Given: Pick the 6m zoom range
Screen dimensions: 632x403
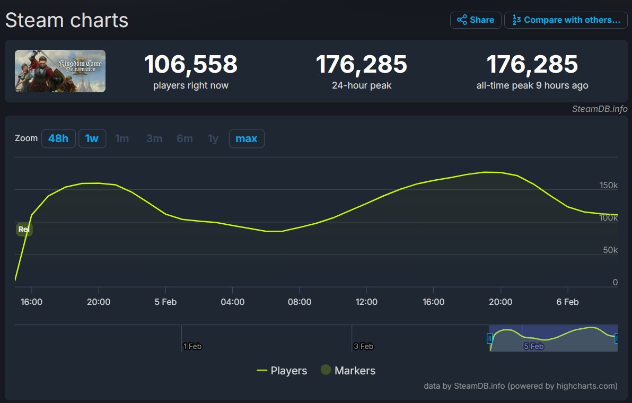Looking at the screenshot, I should [x=185, y=138].
